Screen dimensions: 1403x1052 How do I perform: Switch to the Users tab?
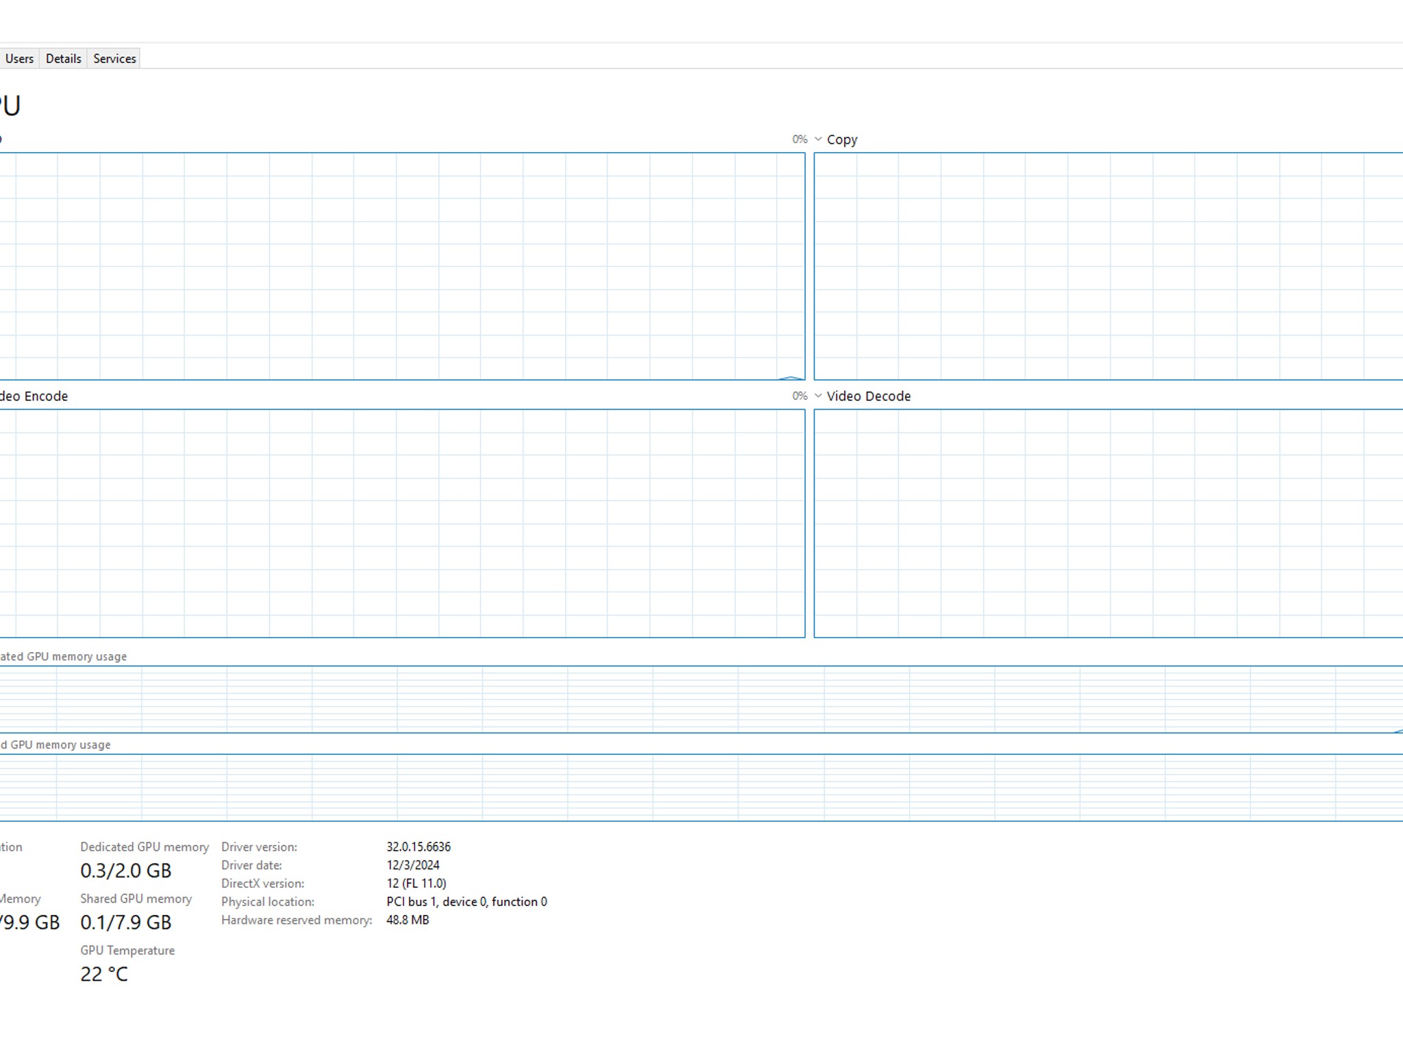[20, 58]
